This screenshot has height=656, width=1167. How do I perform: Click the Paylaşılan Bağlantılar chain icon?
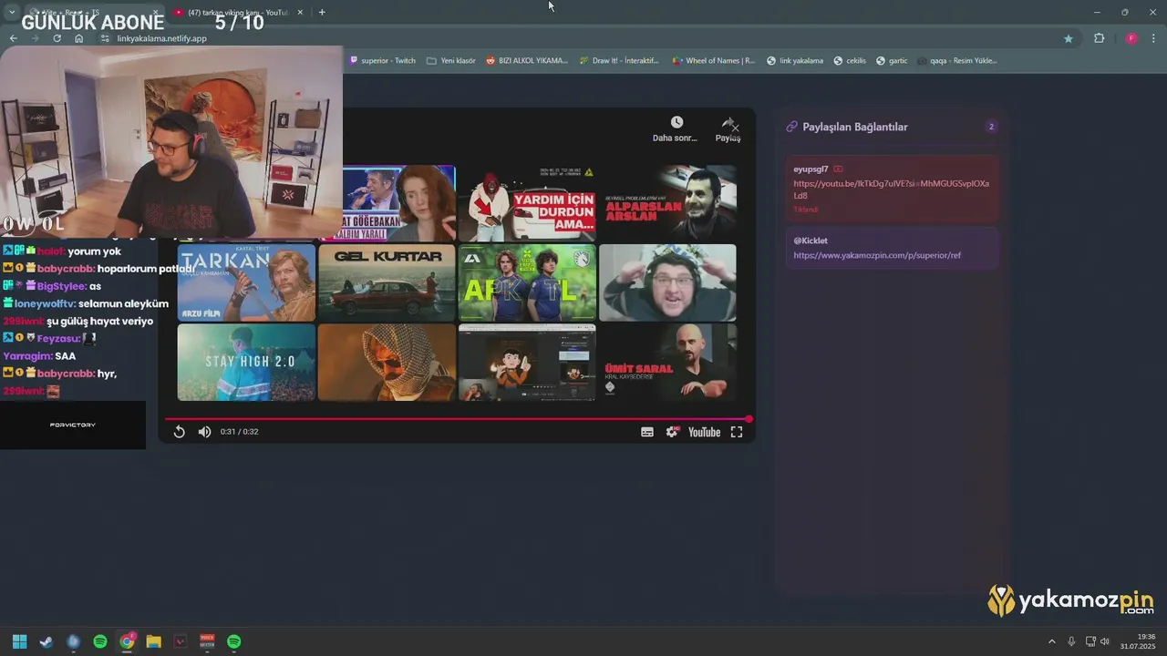pos(791,127)
